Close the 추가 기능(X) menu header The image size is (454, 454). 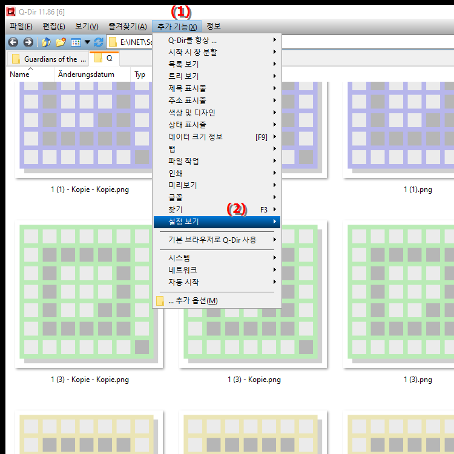point(177,27)
